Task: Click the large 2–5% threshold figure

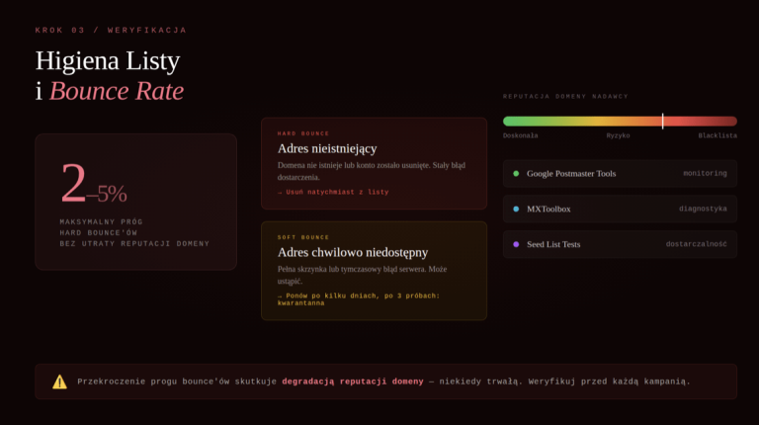Action: [94, 185]
